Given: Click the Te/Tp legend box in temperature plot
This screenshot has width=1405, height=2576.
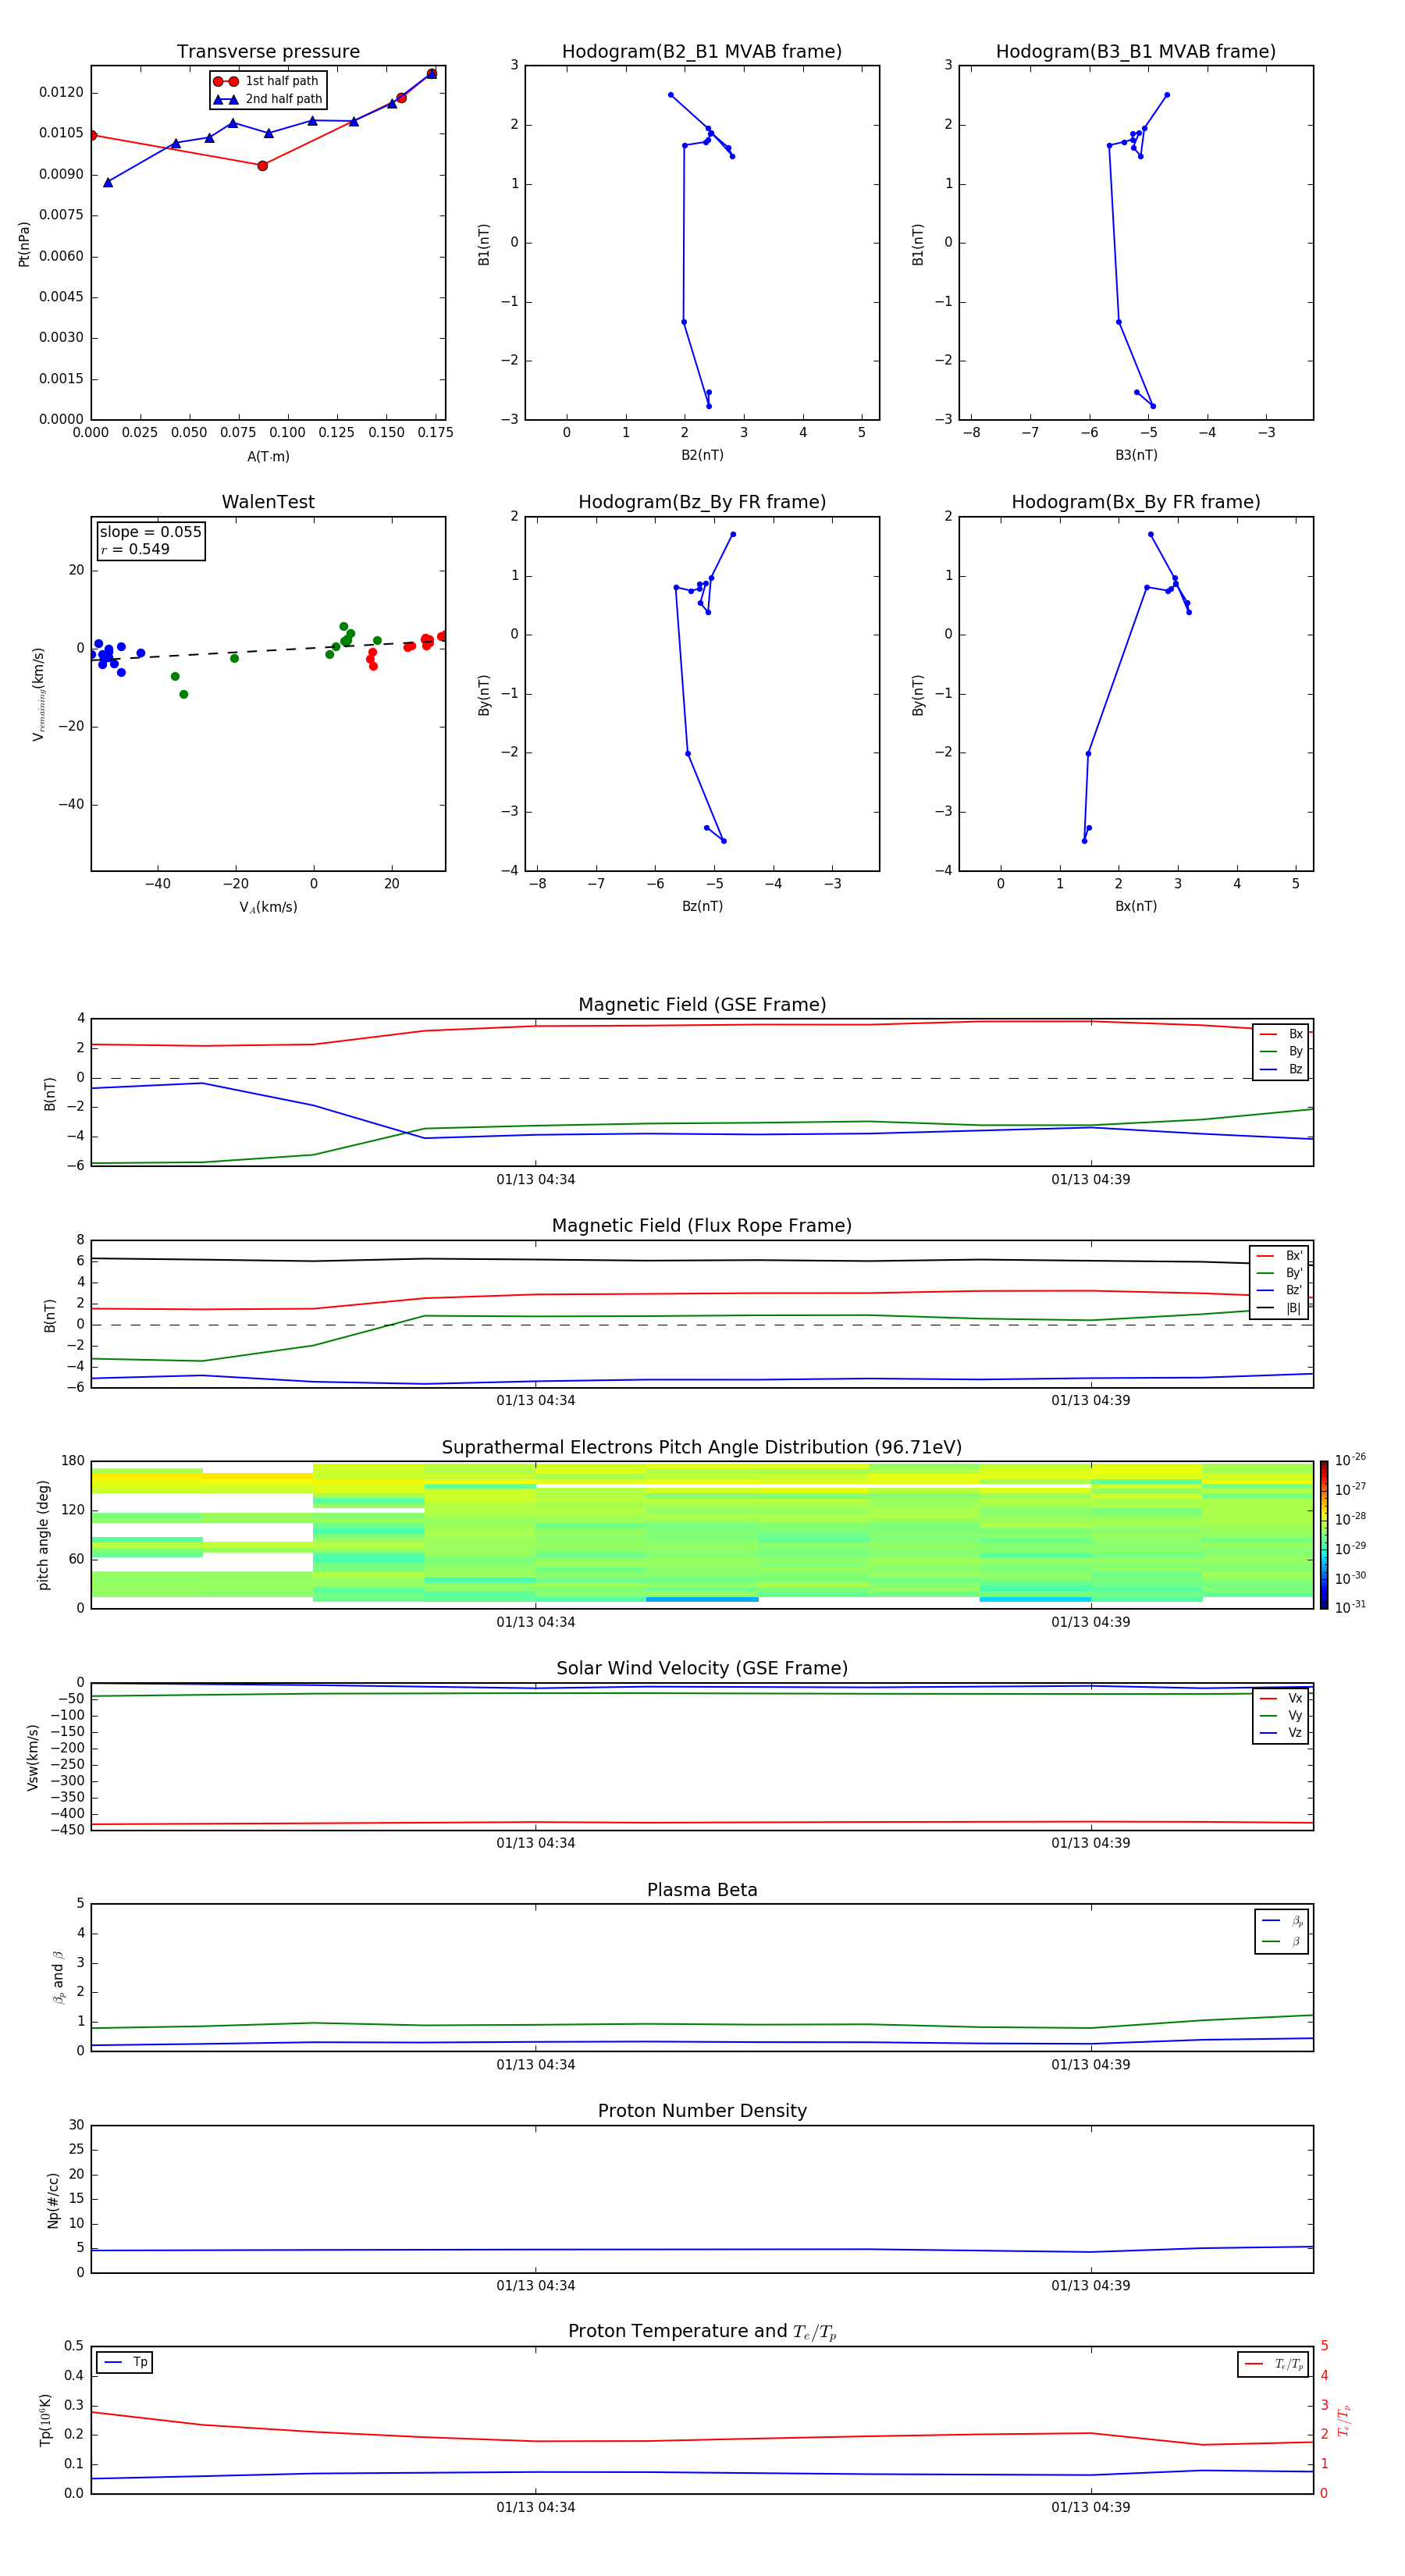Looking at the screenshot, I should click(x=1273, y=2364).
